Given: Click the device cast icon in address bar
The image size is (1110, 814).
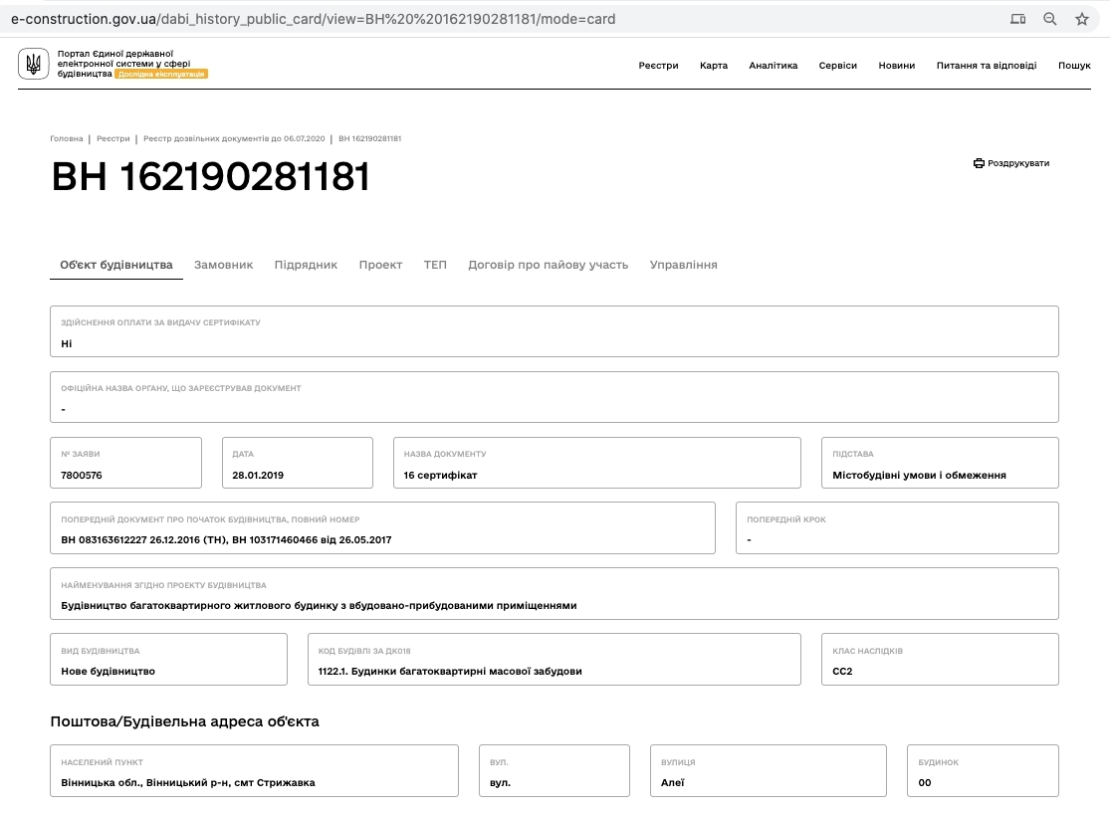Looking at the screenshot, I should (1018, 19).
